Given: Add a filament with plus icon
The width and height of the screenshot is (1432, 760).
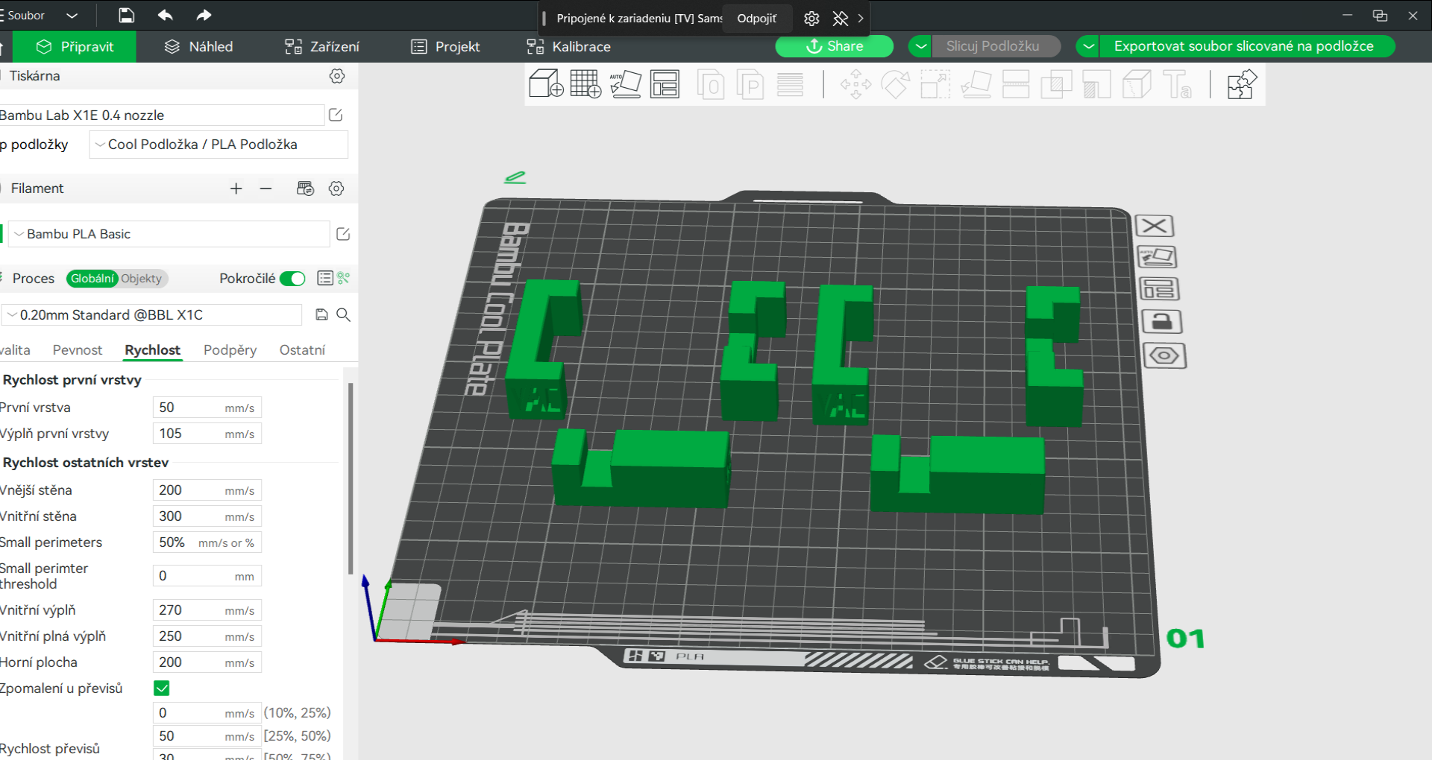Looking at the screenshot, I should coord(236,189).
